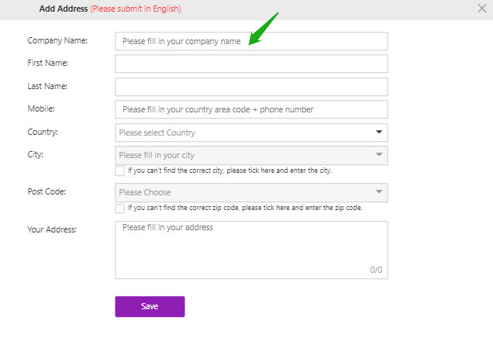Screen dimensions: 493x341
Task: Close the Add Address dialog
Action: pyautogui.click(x=481, y=9)
